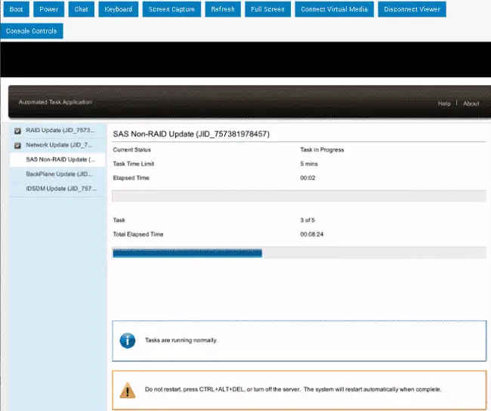Take a Screen Capture

171,9
